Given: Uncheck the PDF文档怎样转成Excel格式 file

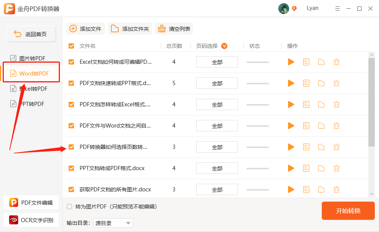Looking at the screenshot, I should coord(71,105).
